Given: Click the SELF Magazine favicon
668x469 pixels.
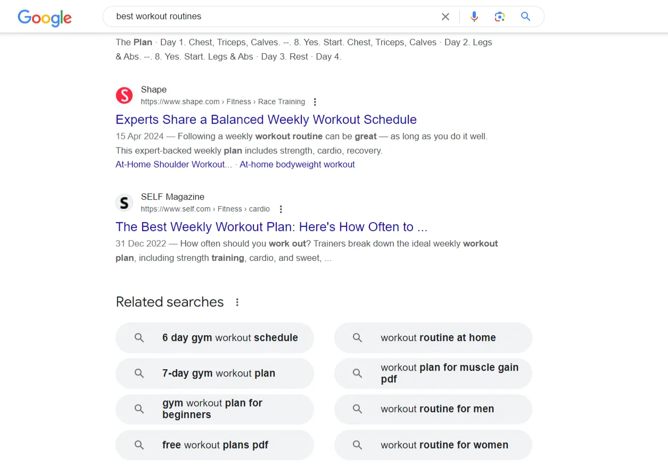Looking at the screenshot, I should (124, 202).
